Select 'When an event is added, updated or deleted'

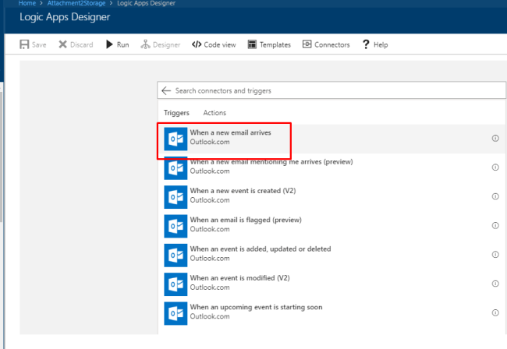pyautogui.click(x=261, y=249)
